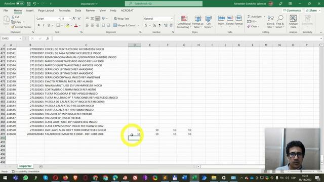Viewport: 324px width, 182px height.
Task: Apply Underline formatting
Action: 49,25
